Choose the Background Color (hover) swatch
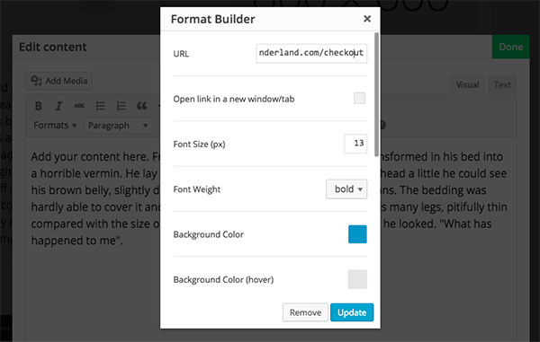This screenshot has height=342, width=540. pos(357,279)
